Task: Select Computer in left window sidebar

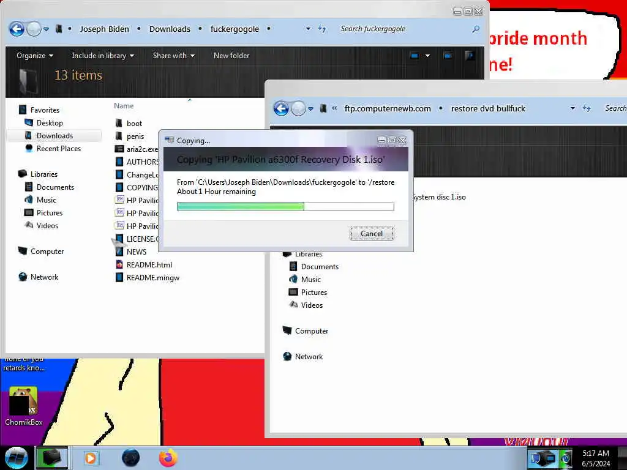Action: [47, 252]
